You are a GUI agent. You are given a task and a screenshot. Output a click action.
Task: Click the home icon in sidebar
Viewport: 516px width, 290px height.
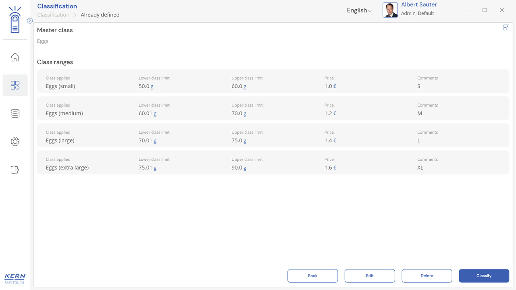[x=15, y=57]
